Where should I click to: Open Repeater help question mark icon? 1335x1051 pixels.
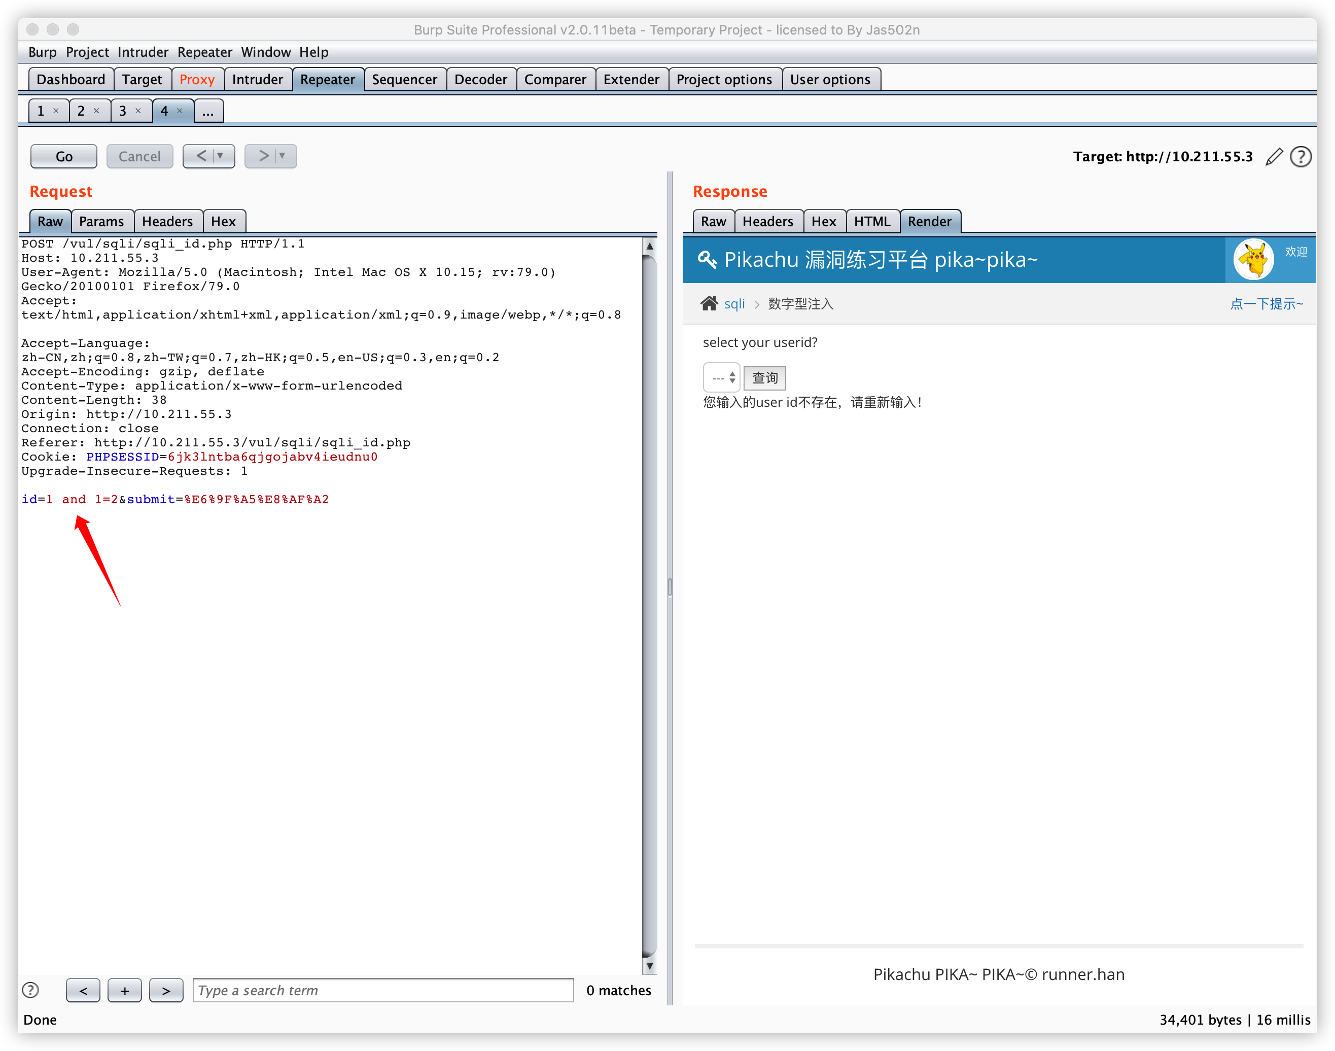(1301, 157)
